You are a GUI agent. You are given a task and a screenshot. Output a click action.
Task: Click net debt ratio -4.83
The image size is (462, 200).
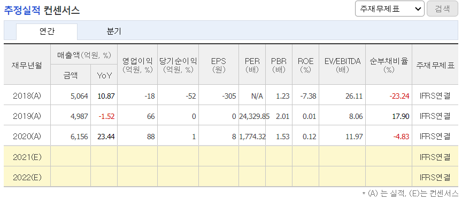[401, 137]
